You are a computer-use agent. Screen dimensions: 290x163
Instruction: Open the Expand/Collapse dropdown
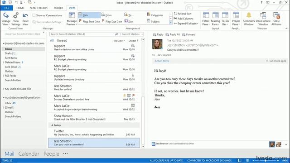[x=186, y=24]
